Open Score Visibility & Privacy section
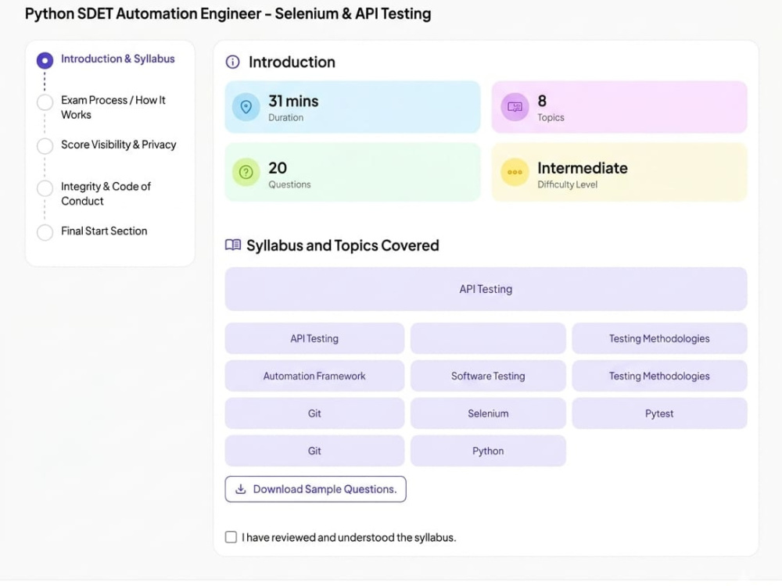This screenshot has height=586, width=782. [119, 145]
